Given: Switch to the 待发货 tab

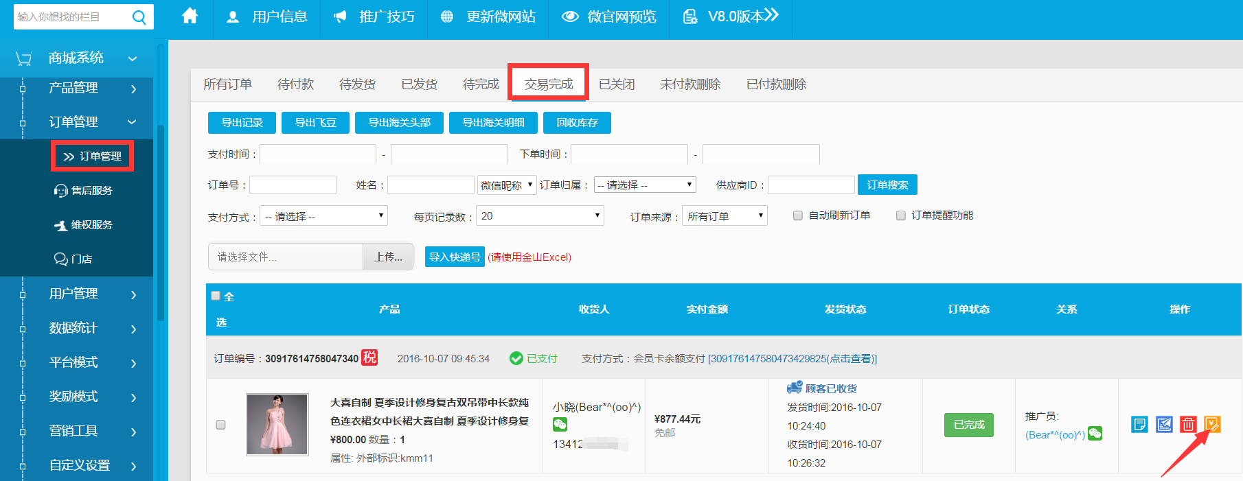Looking at the screenshot, I should pos(357,84).
